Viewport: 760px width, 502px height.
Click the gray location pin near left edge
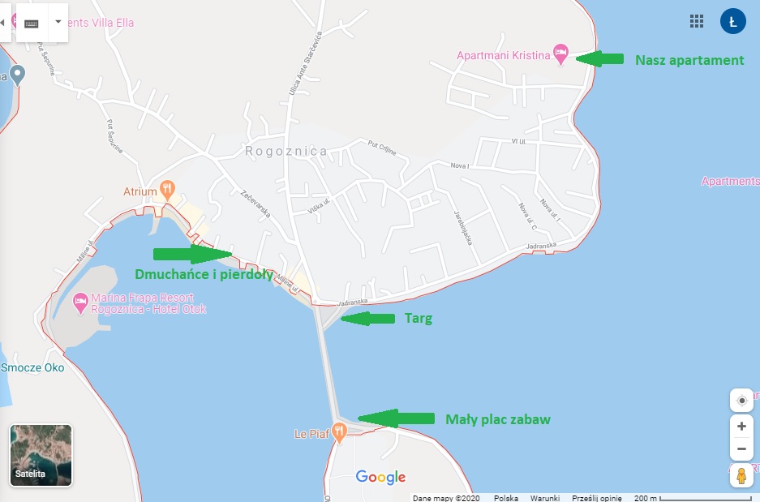coord(18,75)
